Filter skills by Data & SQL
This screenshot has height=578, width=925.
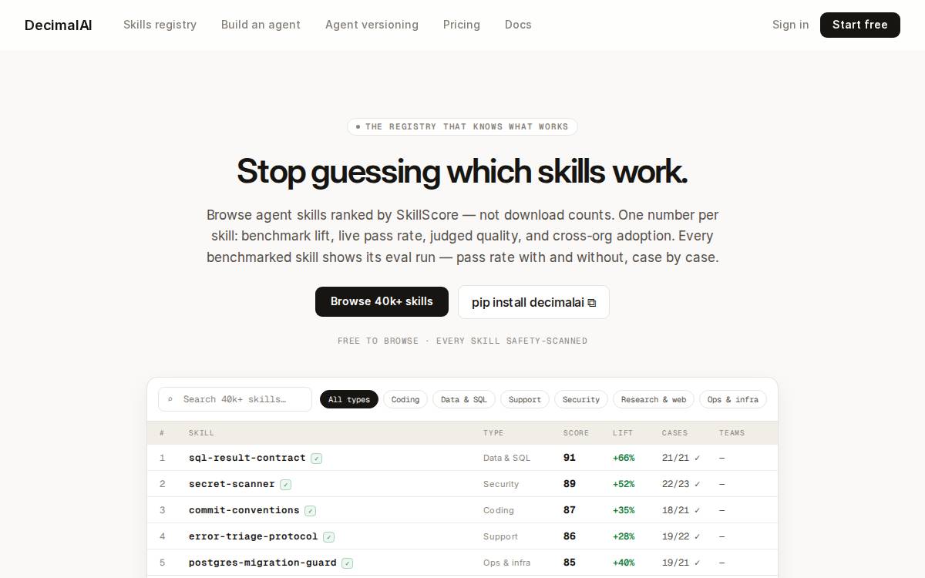point(464,399)
